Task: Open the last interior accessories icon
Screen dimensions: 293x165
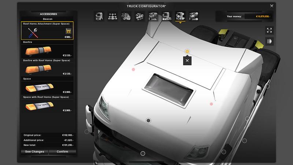Action: tap(193, 16)
